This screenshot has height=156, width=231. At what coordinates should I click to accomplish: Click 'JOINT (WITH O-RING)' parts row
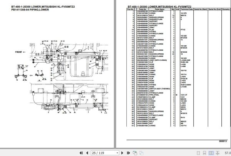[x=178, y=60]
